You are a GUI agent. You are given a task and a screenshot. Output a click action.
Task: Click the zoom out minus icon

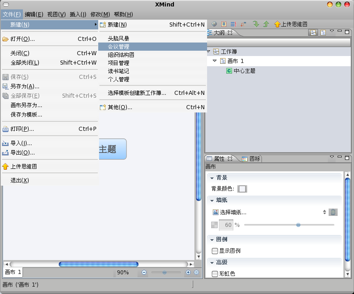[x=144, y=272]
